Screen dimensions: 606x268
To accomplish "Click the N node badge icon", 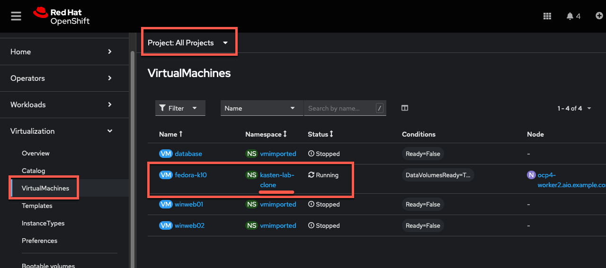I will coord(531,175).
